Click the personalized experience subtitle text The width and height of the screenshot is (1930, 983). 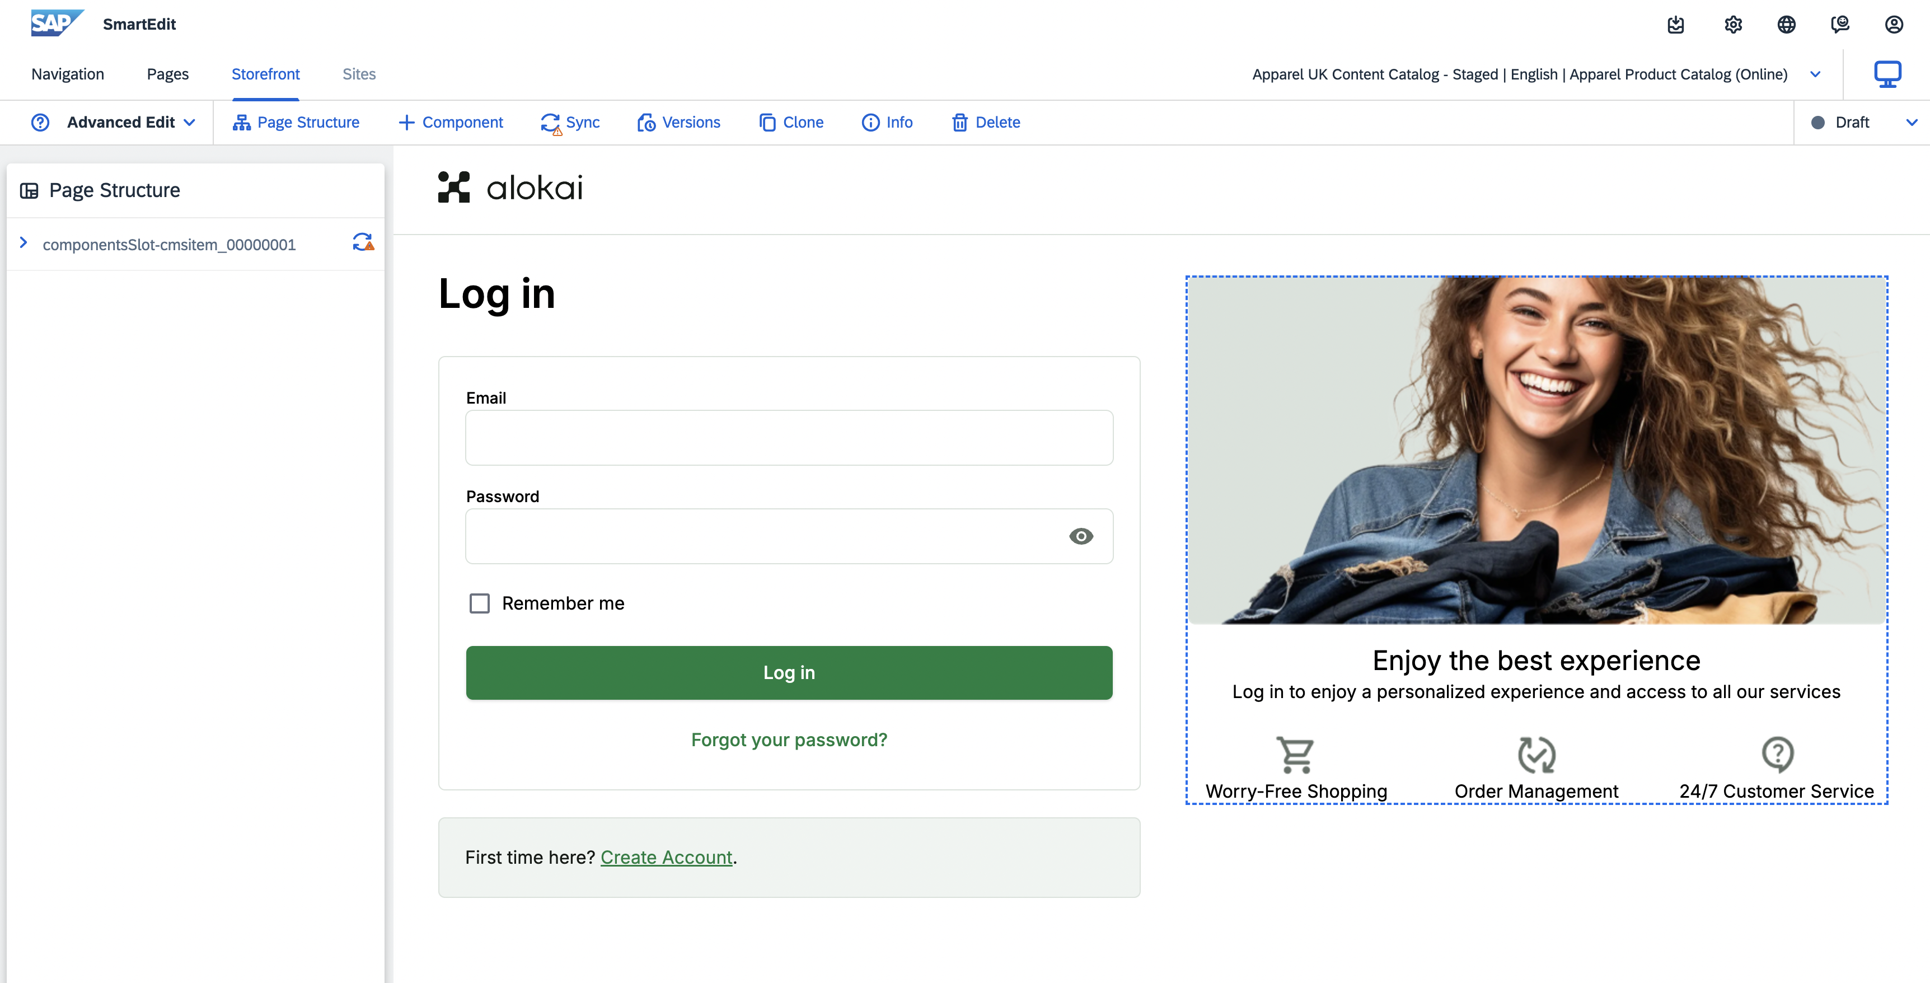point(1536,692)
